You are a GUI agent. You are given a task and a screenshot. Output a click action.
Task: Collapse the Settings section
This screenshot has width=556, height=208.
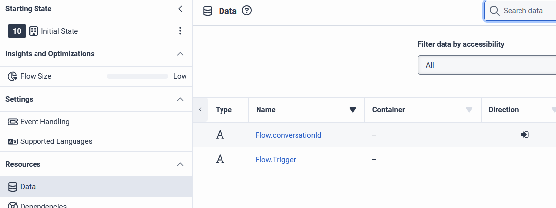tap(180, 99)
